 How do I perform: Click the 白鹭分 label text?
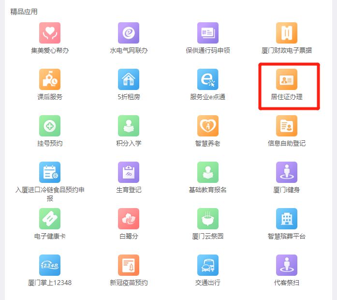[129, 236]
